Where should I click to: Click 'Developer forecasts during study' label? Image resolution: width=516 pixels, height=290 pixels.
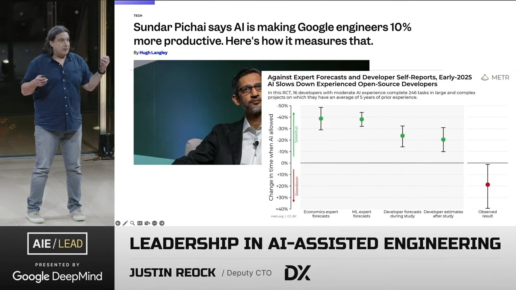402,214
